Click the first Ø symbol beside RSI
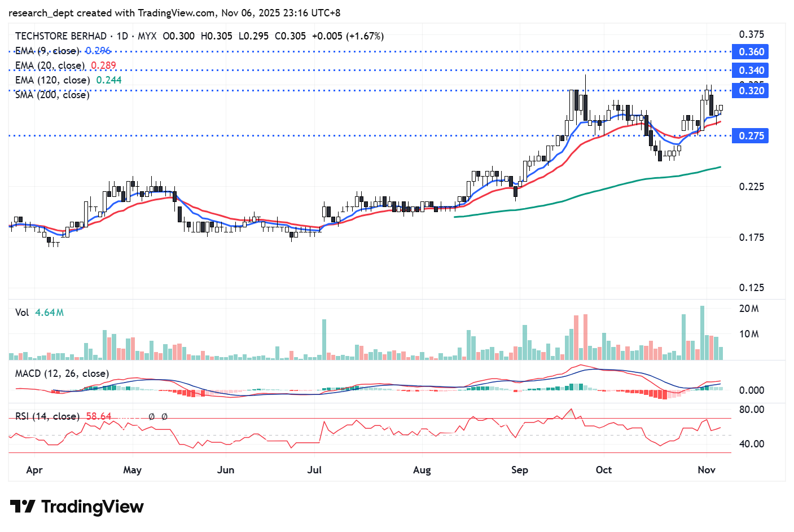Screen dimensions: 794x532 [152, 417]
